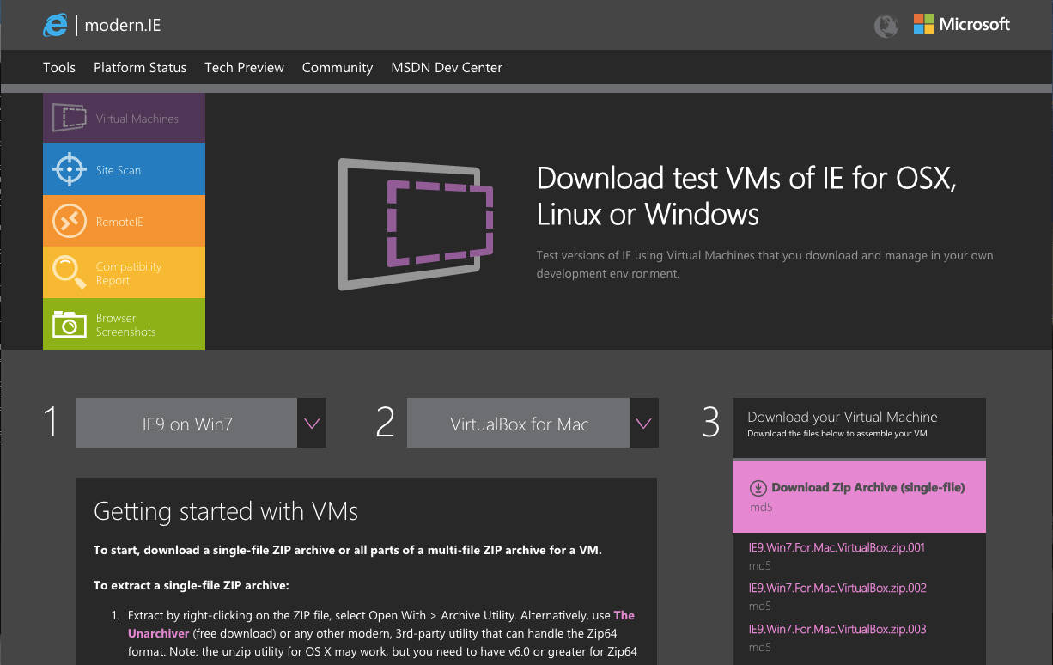The width and height of the screenshot is (1053, 665).
Task: Click the IE9 on Win7 selection box
Action: 186,423
